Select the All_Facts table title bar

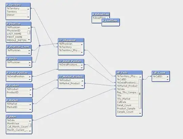pos(129,73)
